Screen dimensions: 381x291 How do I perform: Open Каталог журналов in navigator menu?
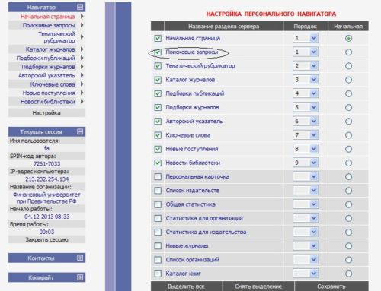click(50, 49)
